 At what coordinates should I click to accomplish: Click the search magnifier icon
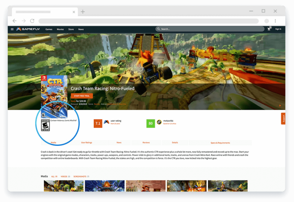pyautogui.click(x=158, y=29)
